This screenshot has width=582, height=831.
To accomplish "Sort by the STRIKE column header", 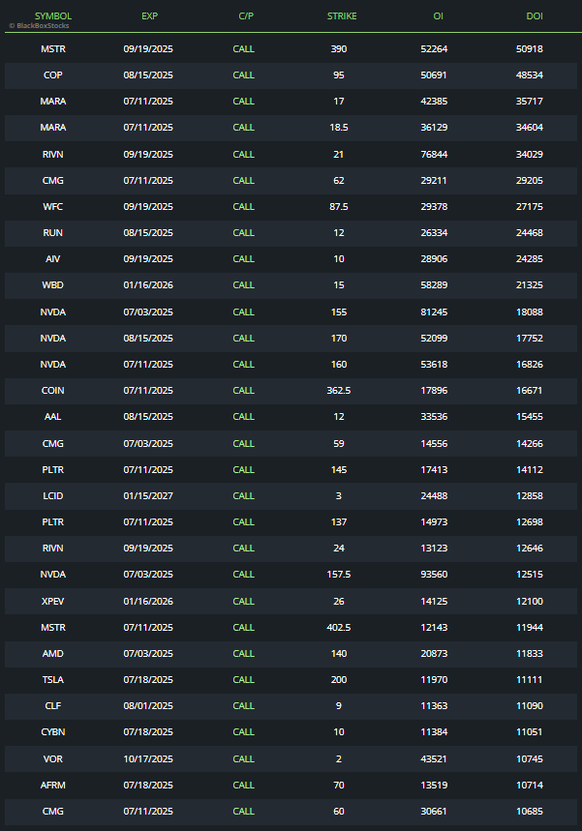I will [x=342, y=15].
